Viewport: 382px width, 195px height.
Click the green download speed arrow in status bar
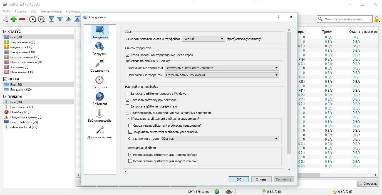click(264, 192)
